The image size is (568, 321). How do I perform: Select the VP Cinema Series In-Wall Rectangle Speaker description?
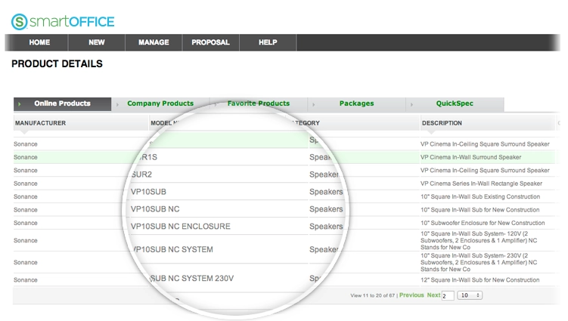pyautogui.click(x=482, y=184)
